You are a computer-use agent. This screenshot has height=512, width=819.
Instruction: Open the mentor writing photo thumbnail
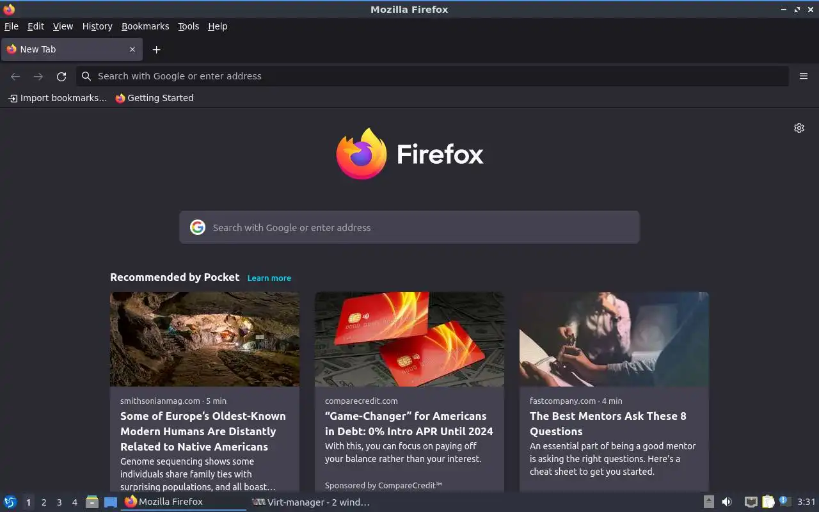click(614, 339)
